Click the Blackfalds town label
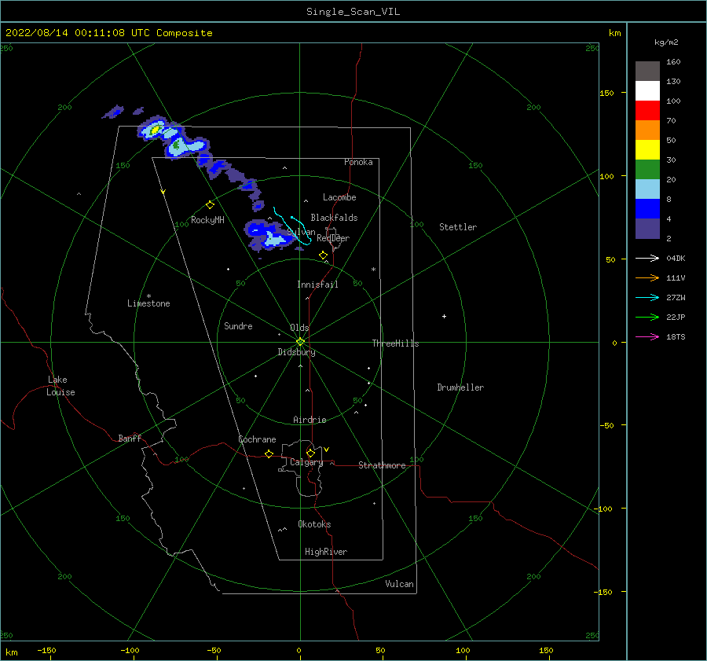The height and width of the screenshot is (661, 707). point(334,218)
